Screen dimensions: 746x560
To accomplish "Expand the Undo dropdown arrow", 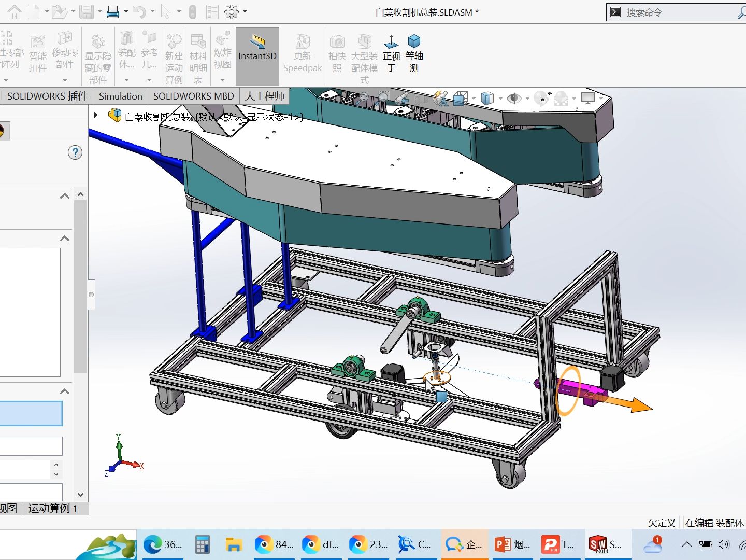I will [152, 12].
